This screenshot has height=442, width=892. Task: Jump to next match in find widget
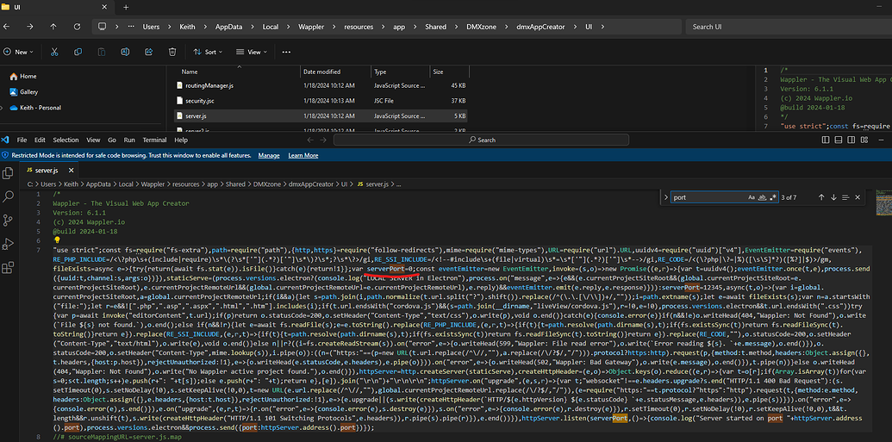(833, 197)
